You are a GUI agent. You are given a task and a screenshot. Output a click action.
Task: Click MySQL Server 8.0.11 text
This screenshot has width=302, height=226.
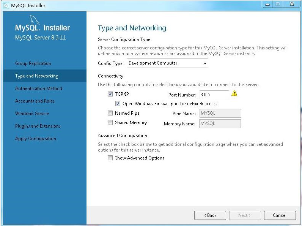(40, 37)
